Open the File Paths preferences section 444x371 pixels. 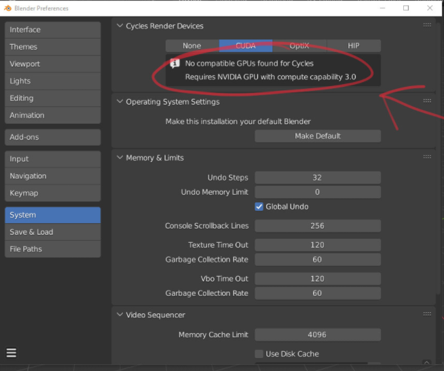53,249
